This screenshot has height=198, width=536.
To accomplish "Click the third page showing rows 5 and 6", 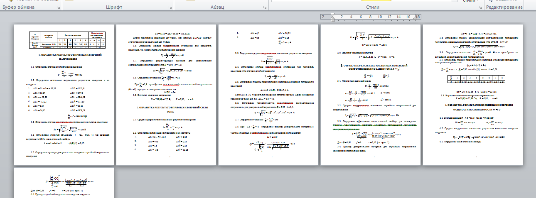I will click(268, 95).
